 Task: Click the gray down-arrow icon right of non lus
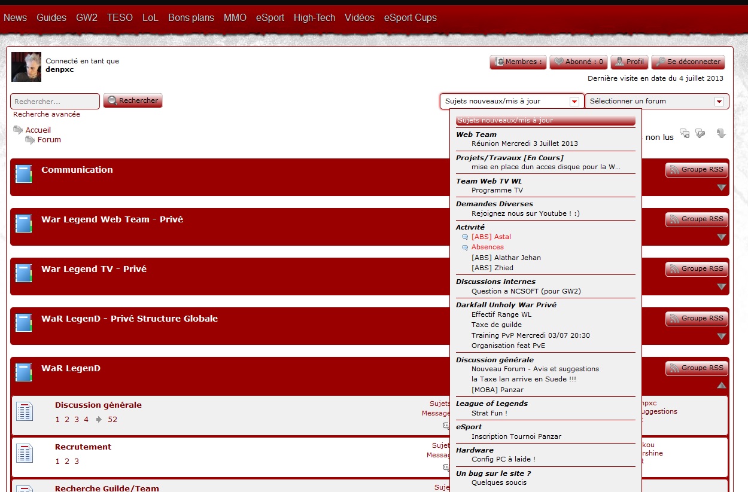point(721,134)
